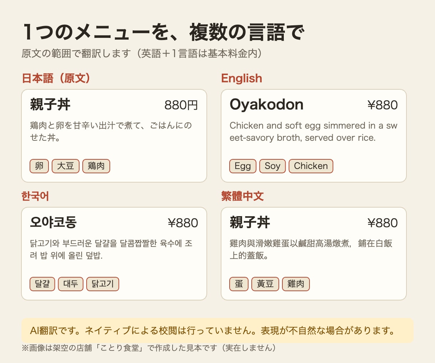Image resolution: width=435 pixels, height=363 pixels.
Task: Select the 대두 allergen tag
Action: [x=71, y=284]
